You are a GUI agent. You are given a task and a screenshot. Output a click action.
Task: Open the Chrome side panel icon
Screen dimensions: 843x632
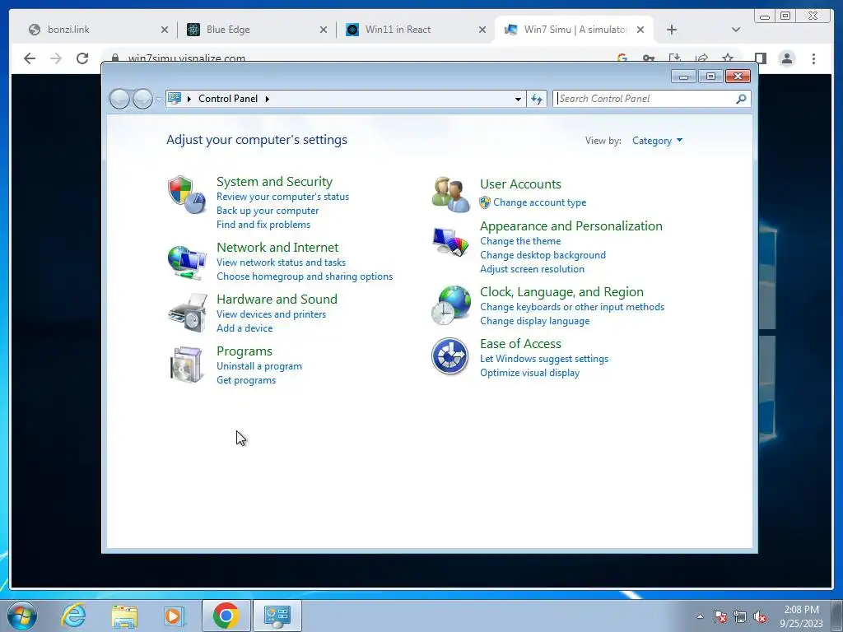point(760,58)
